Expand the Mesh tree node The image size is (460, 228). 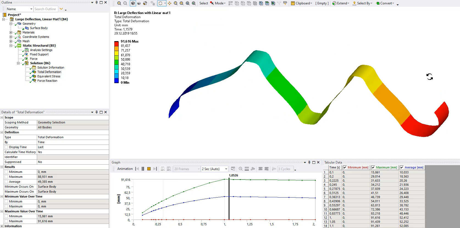11,41
